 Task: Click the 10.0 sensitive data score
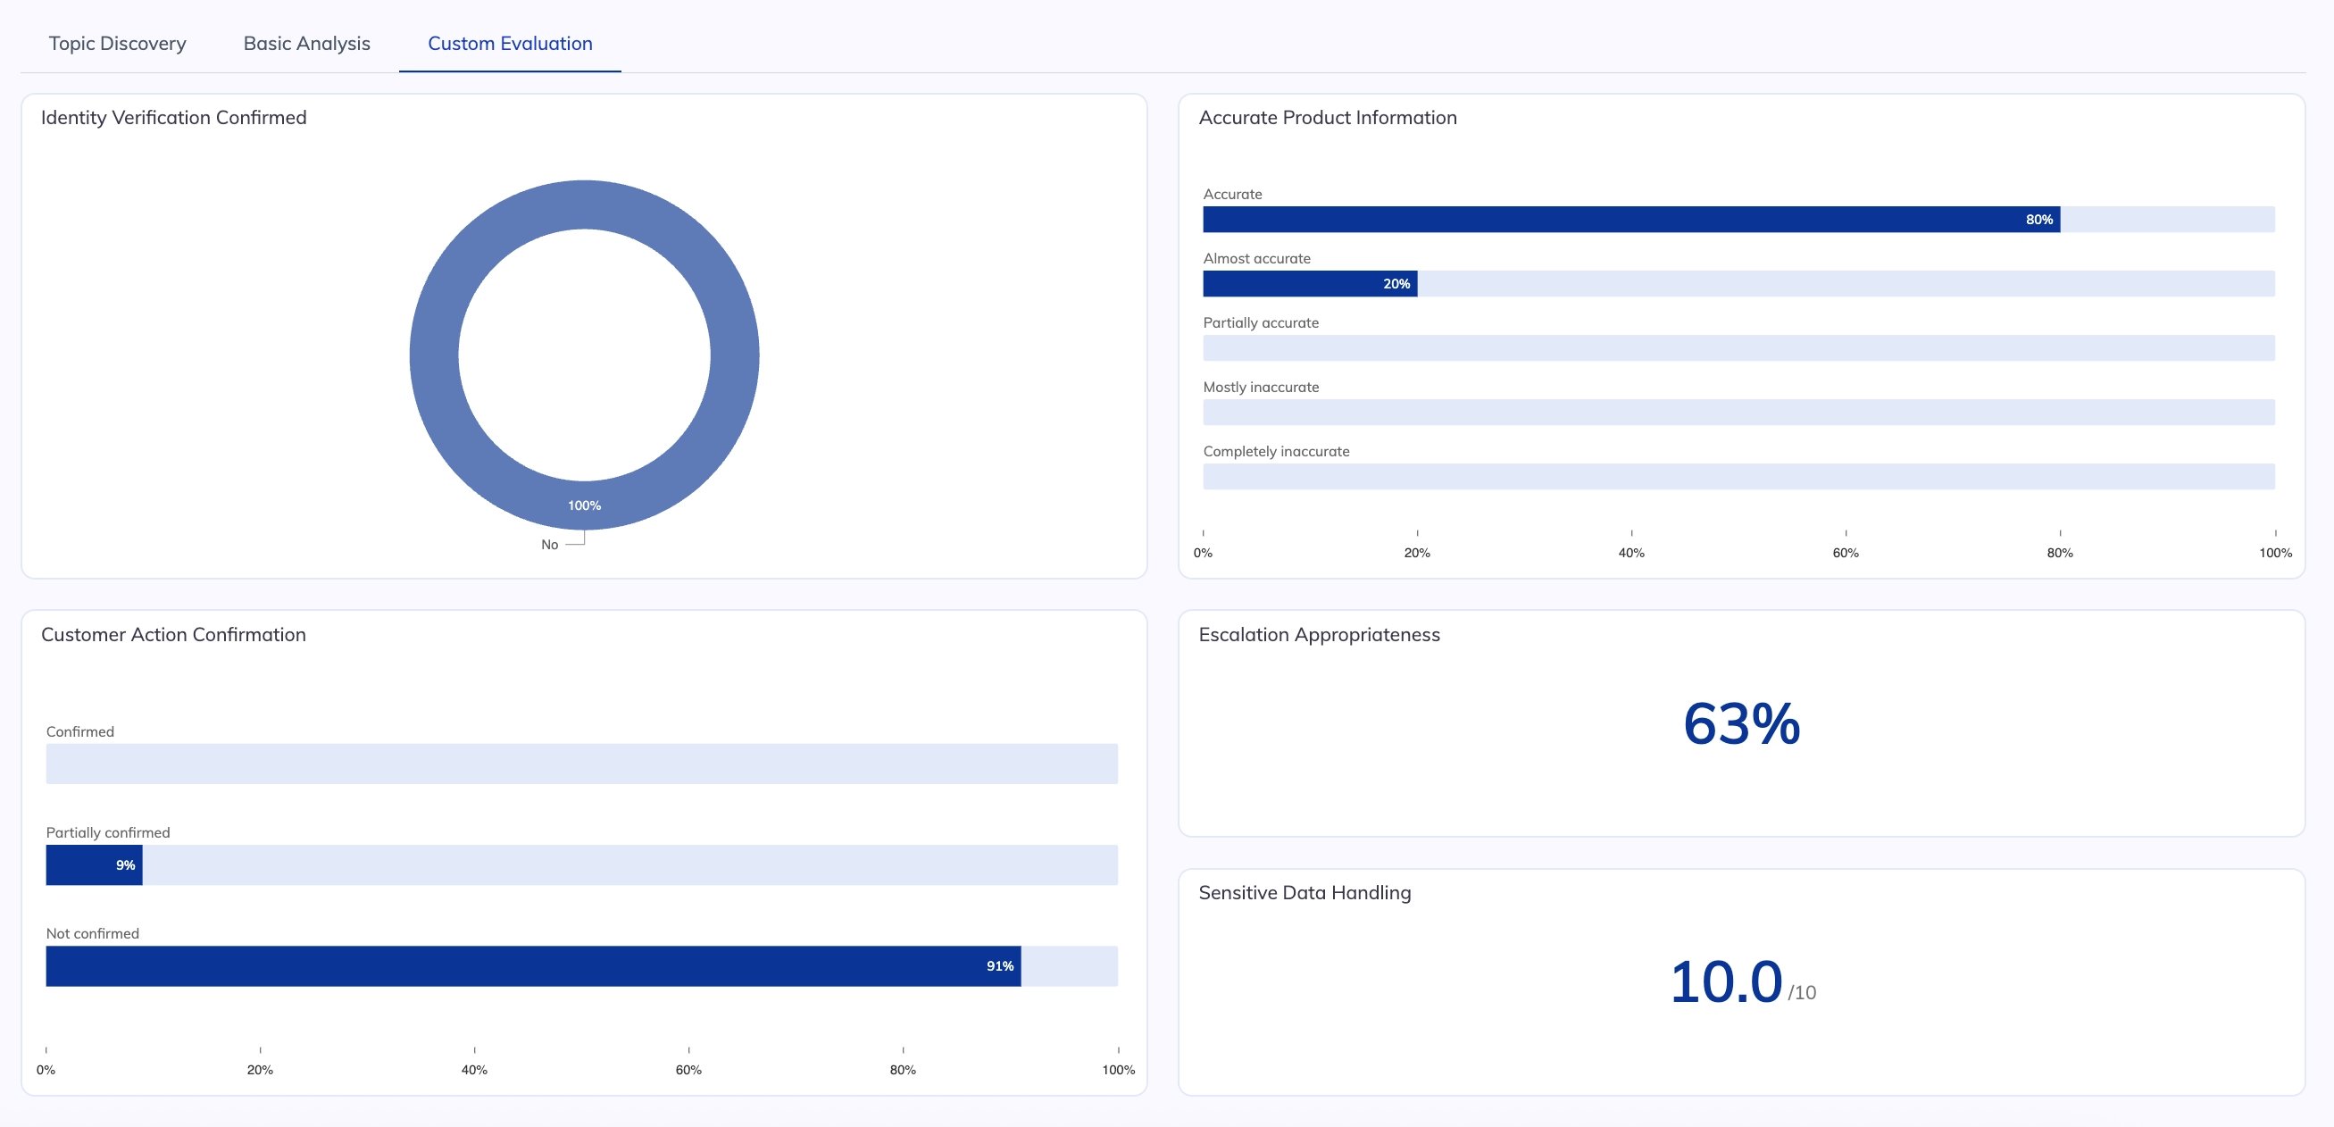pos(1726,982)
